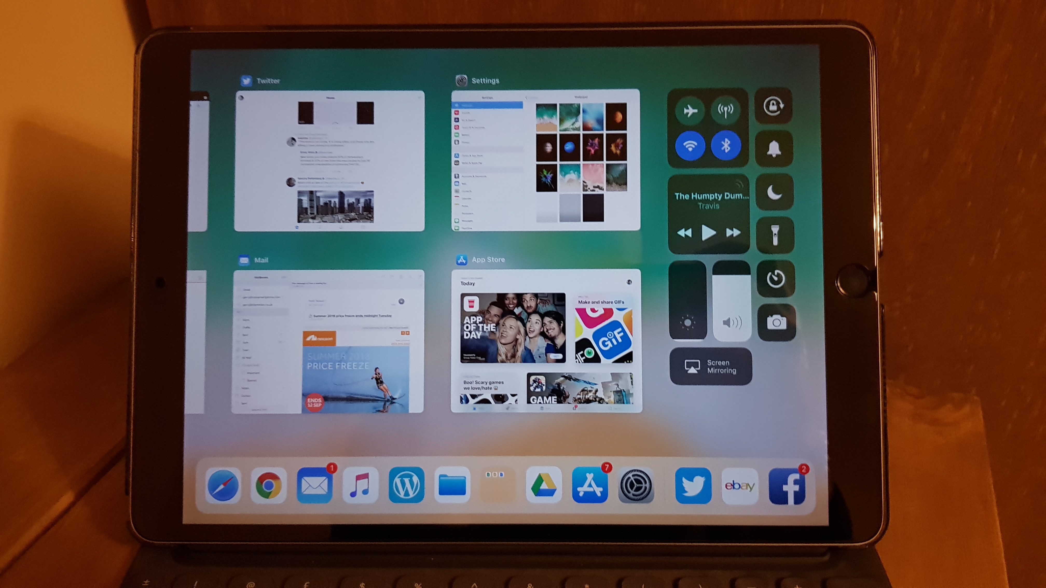
Task: Open the Files app in the dock
Action: pos(452,485)
